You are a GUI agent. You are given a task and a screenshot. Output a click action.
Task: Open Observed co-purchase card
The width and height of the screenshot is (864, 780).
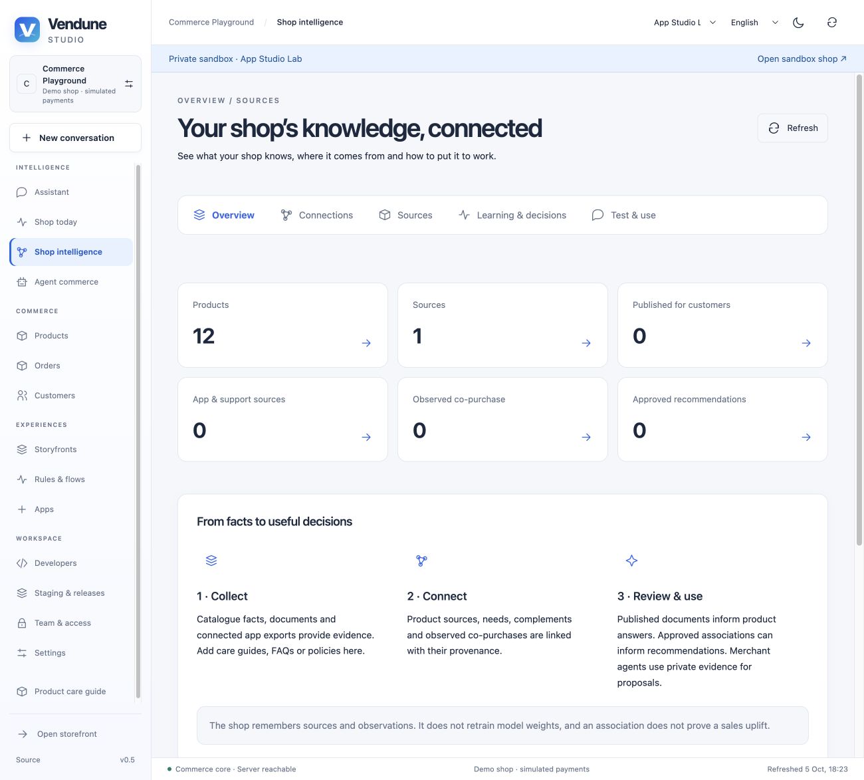pos(502,420)
